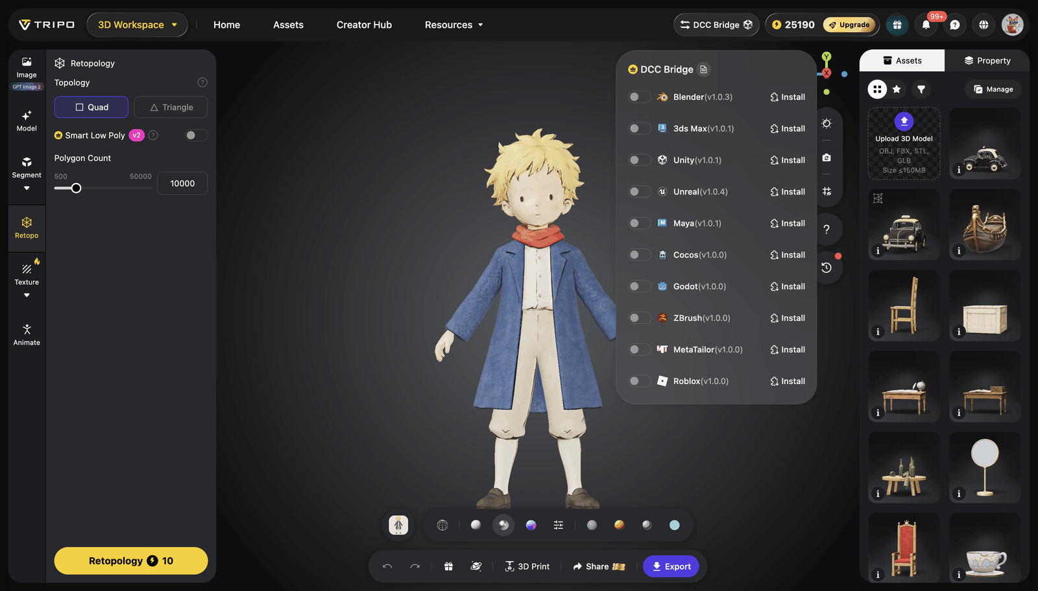Open viewport lighting settings icon
This screenshot has height=591, width=1038.
pos(827,123)
